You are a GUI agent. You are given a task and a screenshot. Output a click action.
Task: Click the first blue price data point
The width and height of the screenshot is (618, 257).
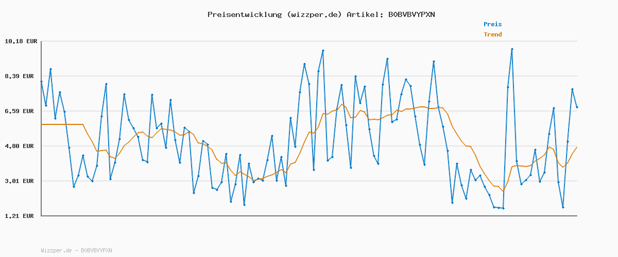click(x=42, y=81)
